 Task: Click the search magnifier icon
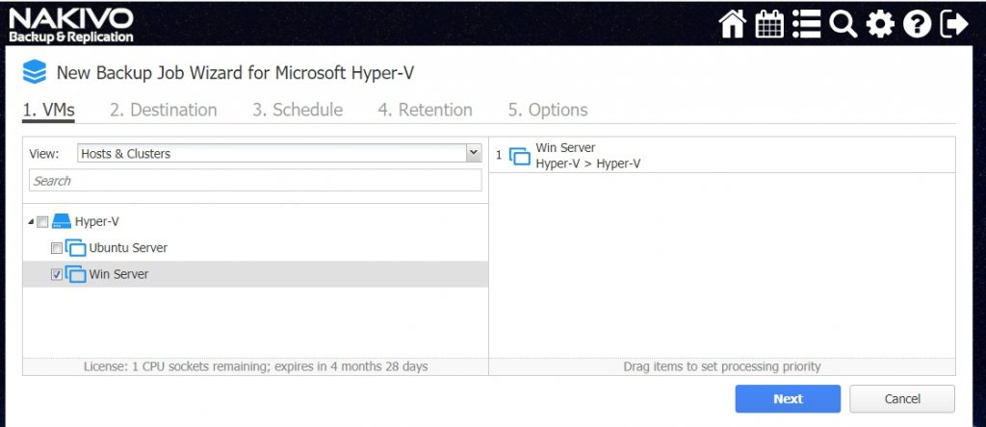[x=843, y=25]
